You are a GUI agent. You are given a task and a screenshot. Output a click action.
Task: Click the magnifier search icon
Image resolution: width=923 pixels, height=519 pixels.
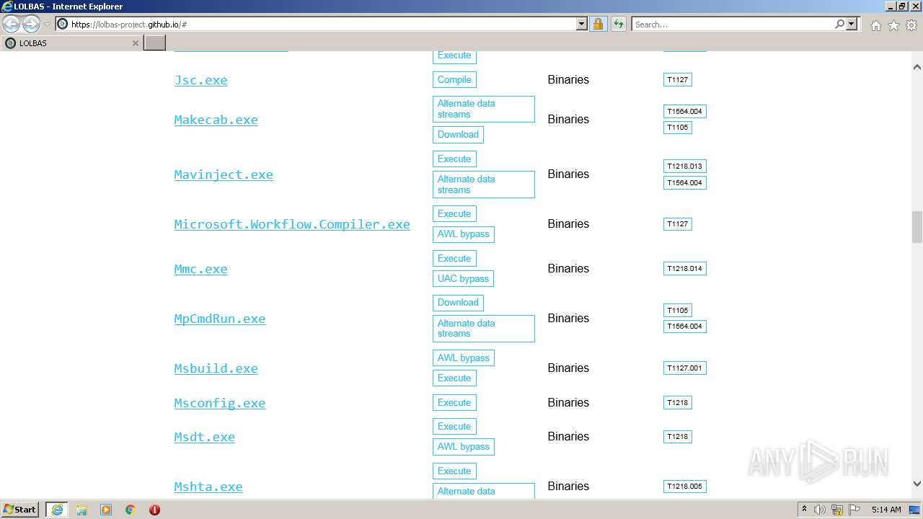click(x=839, y=24)
